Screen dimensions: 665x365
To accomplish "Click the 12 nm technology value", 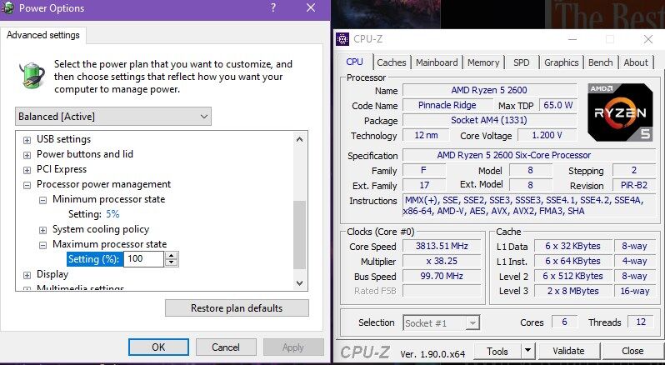I will pos(426,135).
